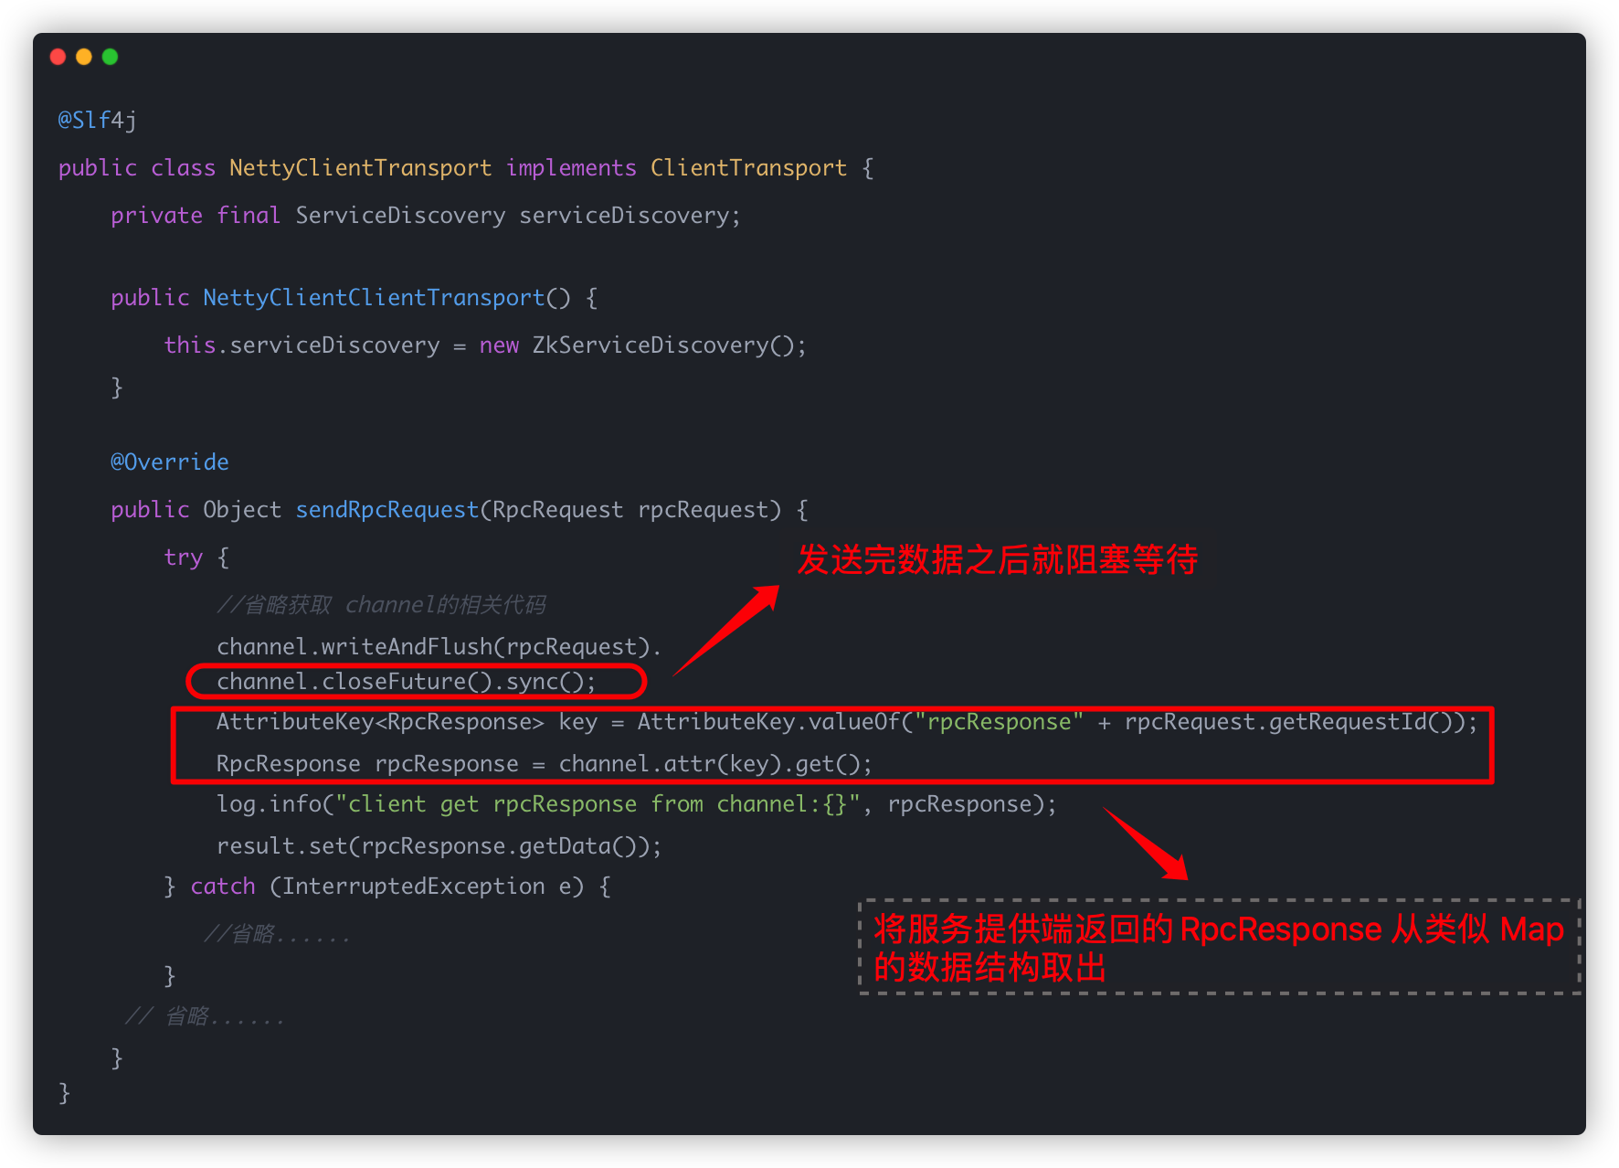Click the @Slf4j annotation
This screenshot has width=1619, height=1168.
[x=97, y=120]
